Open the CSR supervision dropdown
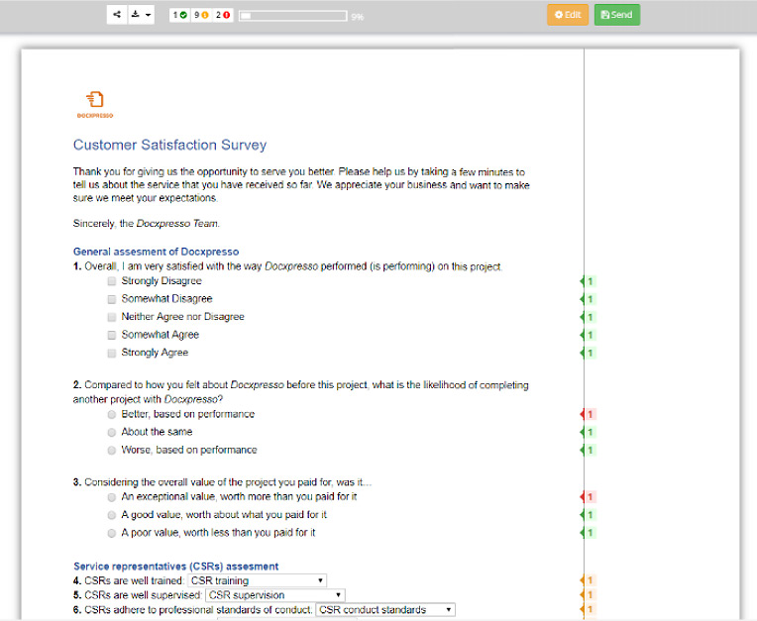The height and width of the screenshot is (621, 757). (x=275, y=595)
